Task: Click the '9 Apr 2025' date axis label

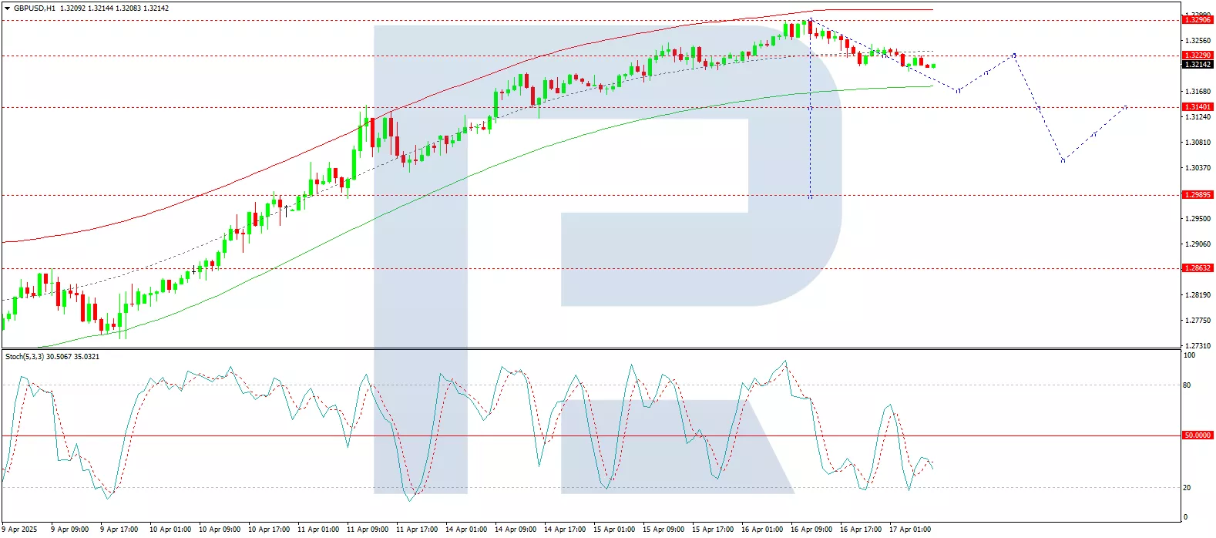Action: pos(19,530)
